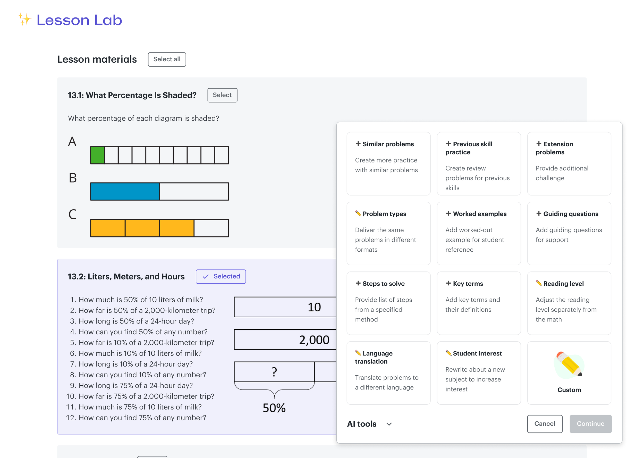Click the pencil icon on Student interest
The image size is (644, 458).
(448, 353)
